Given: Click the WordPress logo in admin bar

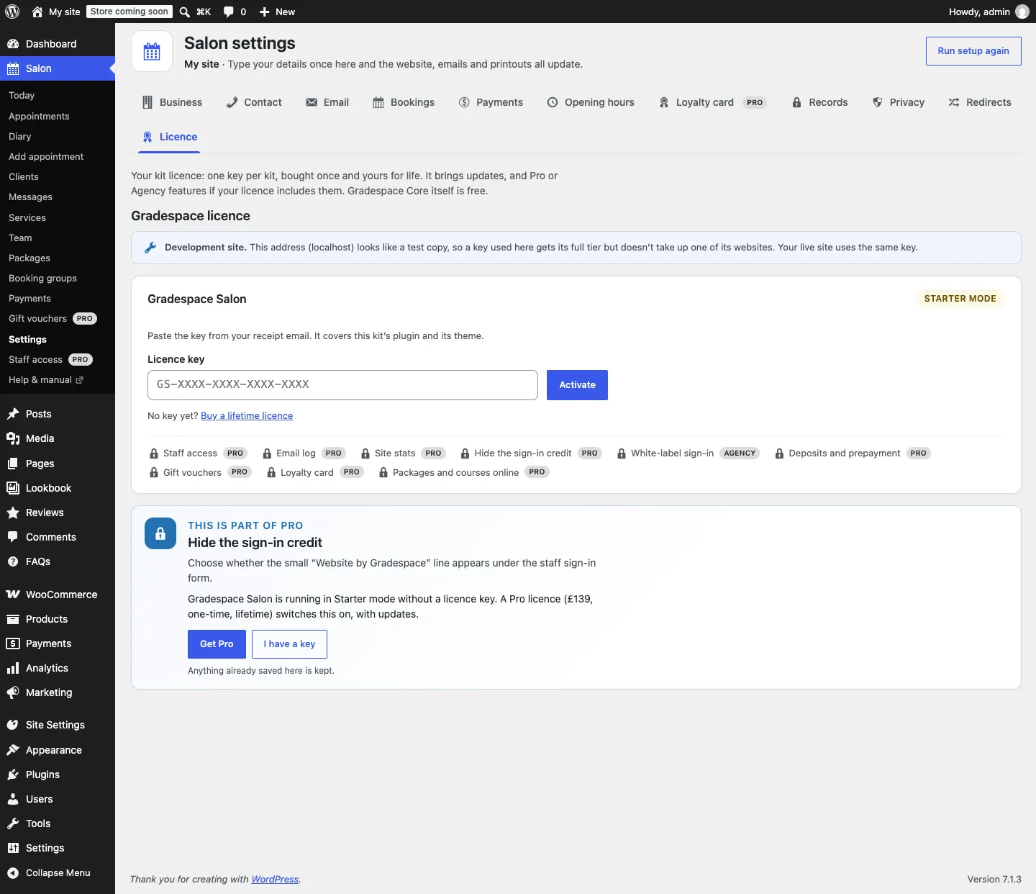Looking at the screenshot, I should (12, 12).
